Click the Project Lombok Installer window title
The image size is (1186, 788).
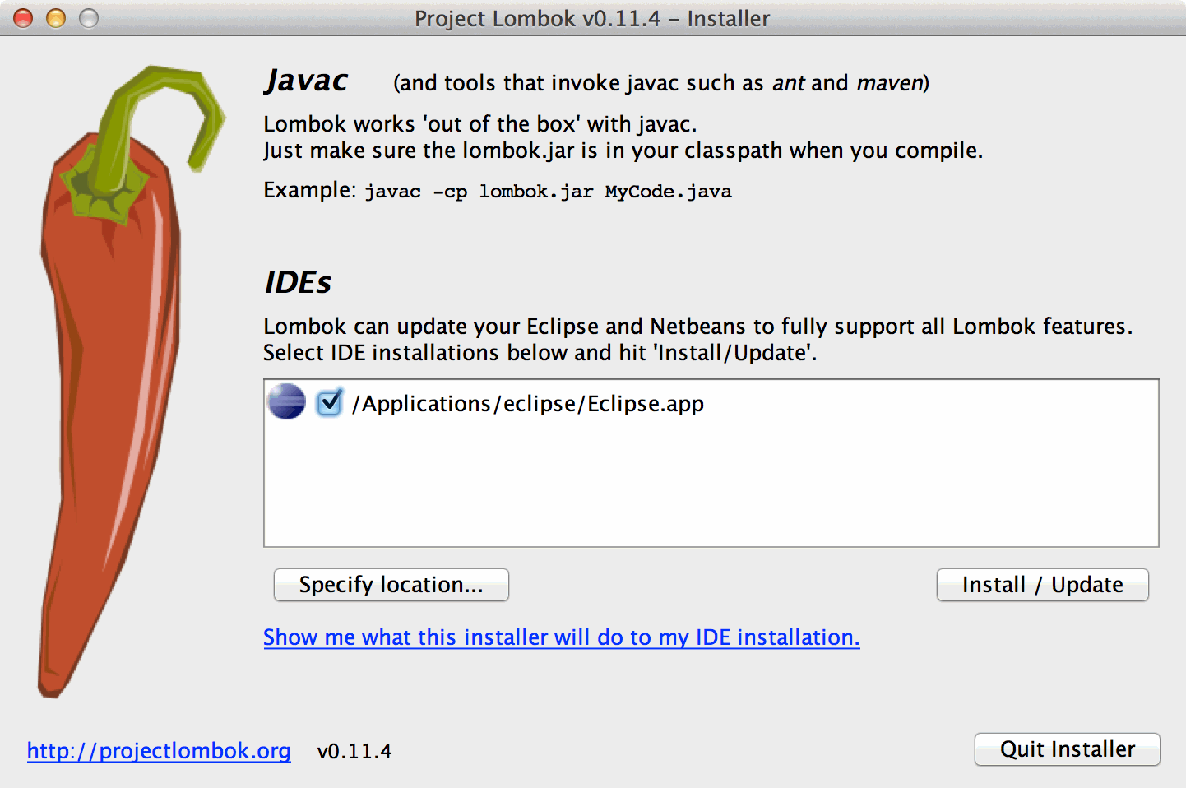click(592, 18)
